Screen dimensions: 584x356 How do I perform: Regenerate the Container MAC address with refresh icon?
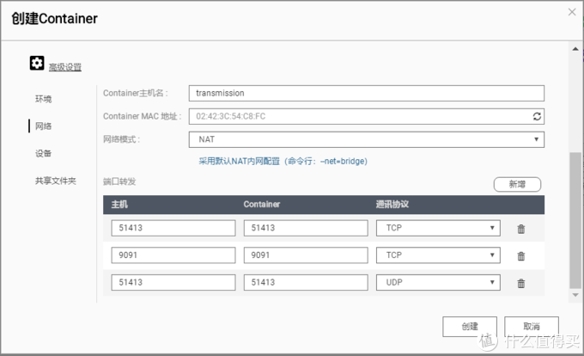(x=537, y=116)
